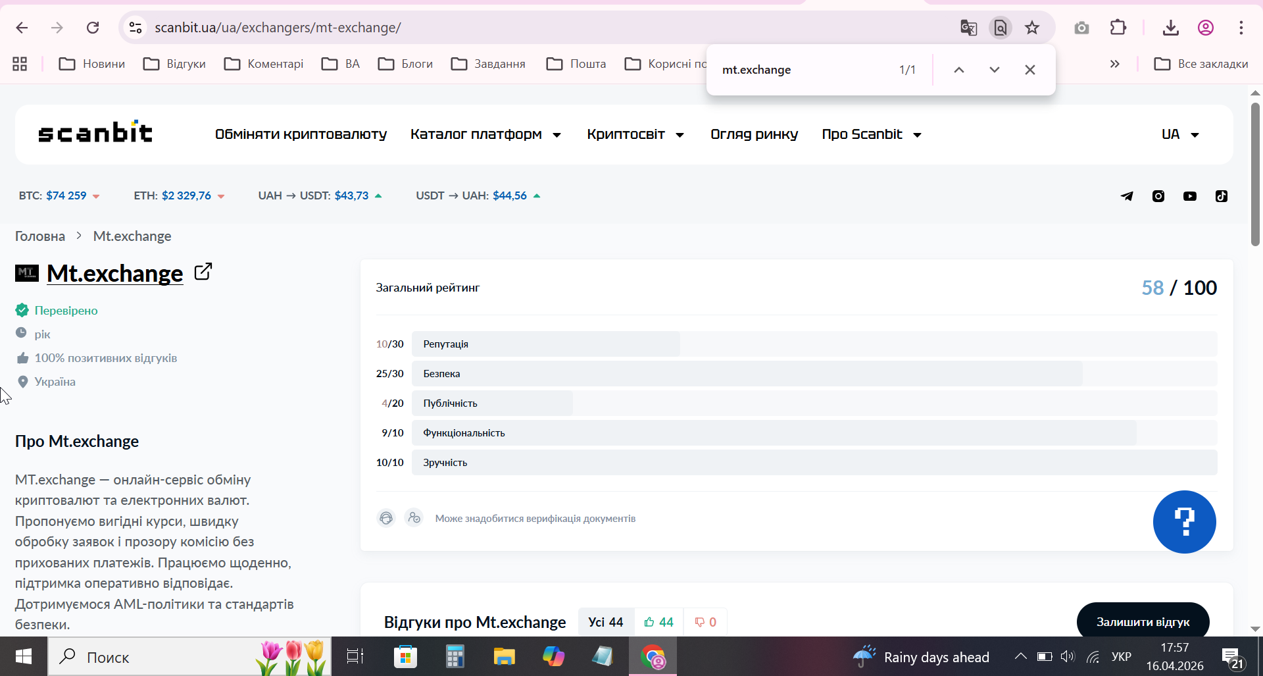Open the ВА bookmark folder

coord(341,64)
